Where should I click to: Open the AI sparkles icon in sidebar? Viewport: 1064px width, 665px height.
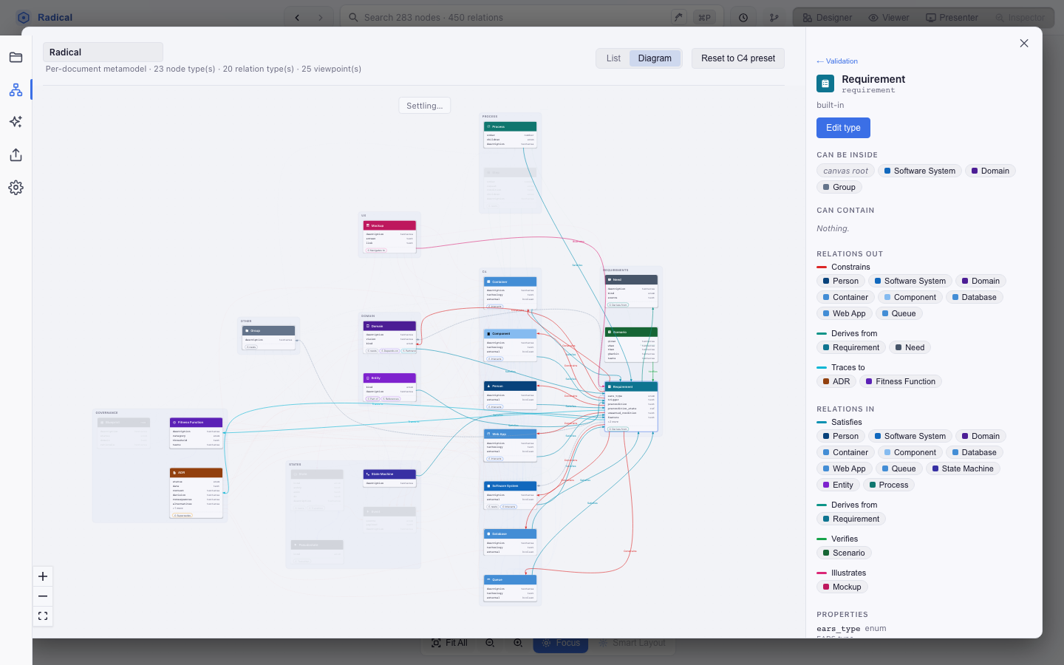16,122
